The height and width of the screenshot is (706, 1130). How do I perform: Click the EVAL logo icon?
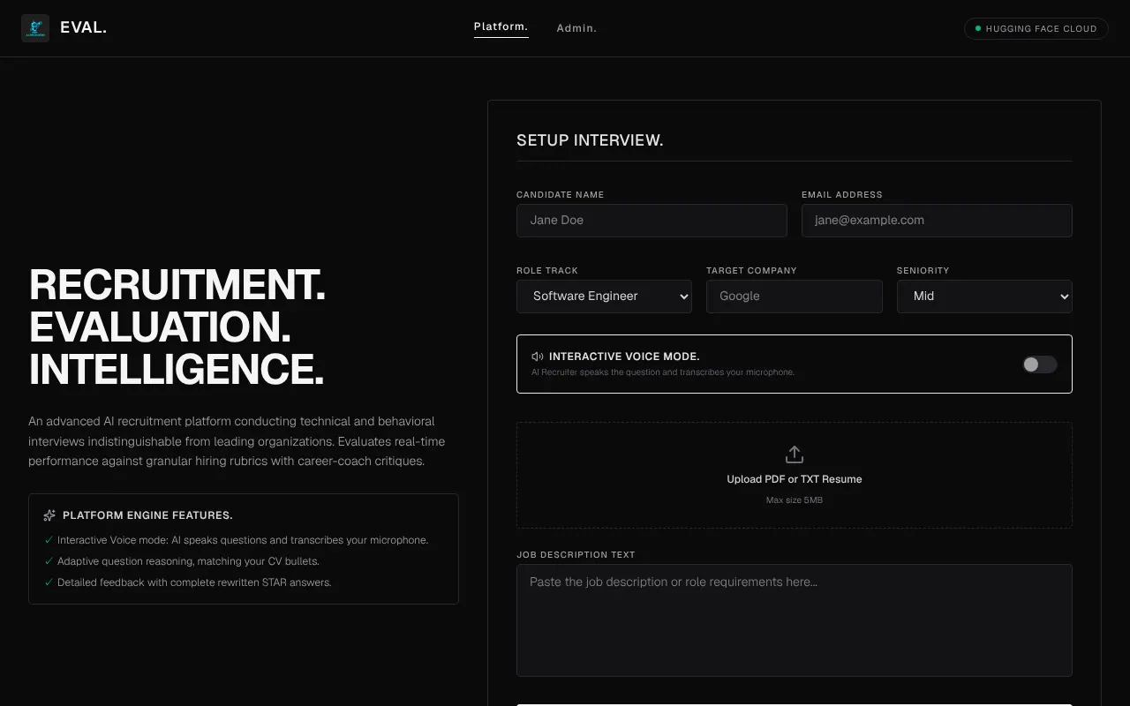click(x=35, y=28)
